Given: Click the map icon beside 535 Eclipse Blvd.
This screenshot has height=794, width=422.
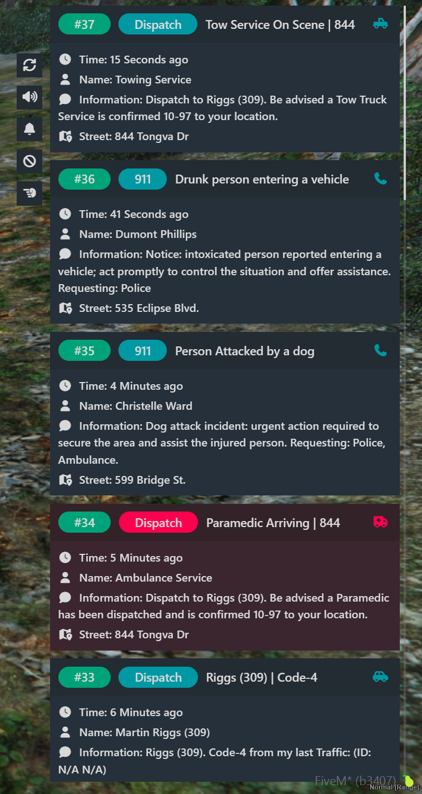Looking at the screenshot, I should 65,308.
